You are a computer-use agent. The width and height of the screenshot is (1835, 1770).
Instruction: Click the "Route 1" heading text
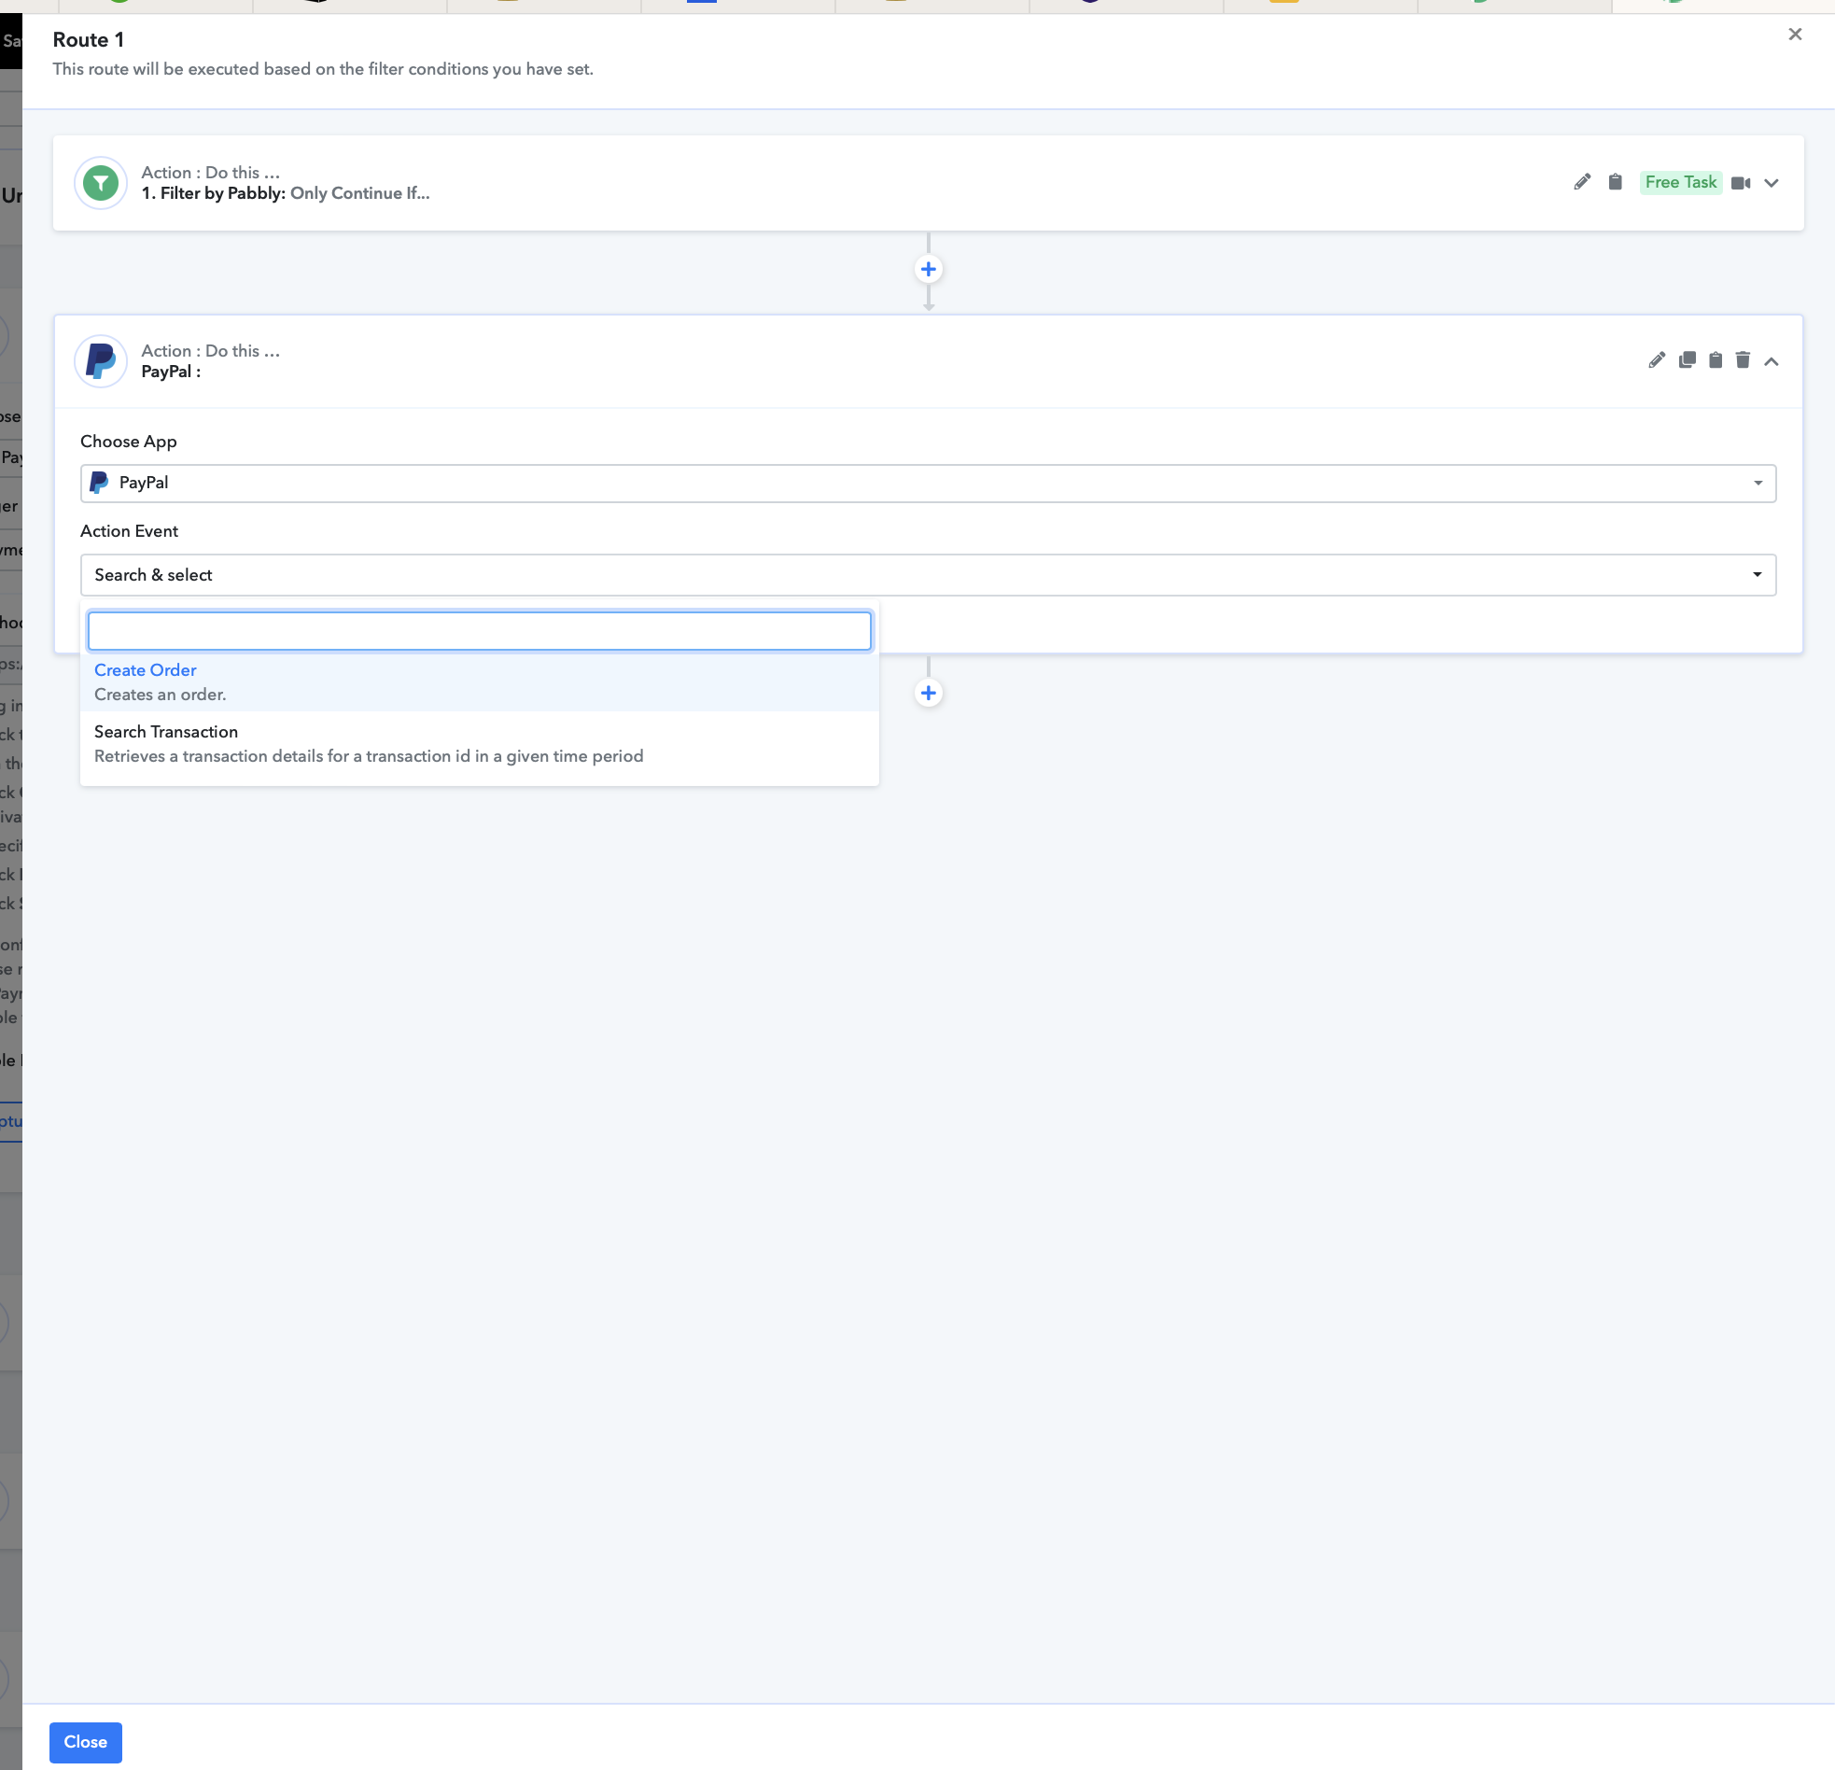point(88,39)
